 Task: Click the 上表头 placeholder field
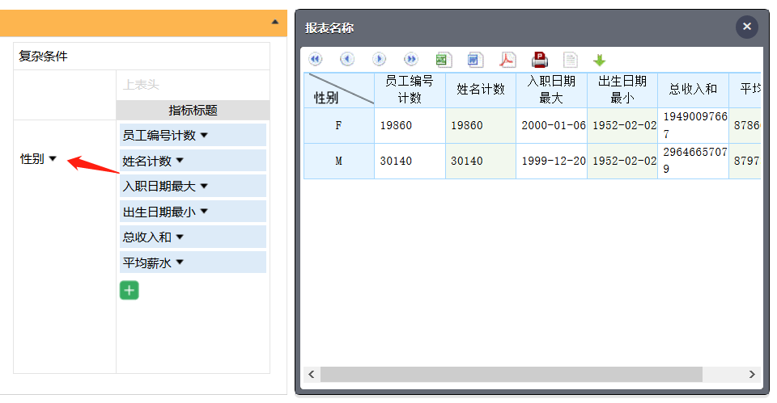coord(193,85)
